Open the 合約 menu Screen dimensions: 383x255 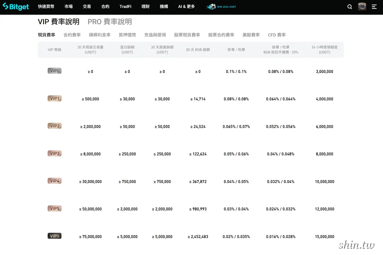[x=105, y=6]
